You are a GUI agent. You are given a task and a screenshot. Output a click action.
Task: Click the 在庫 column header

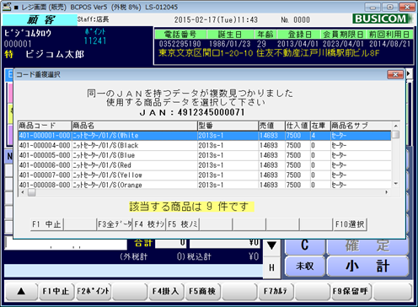click(320, 126)
